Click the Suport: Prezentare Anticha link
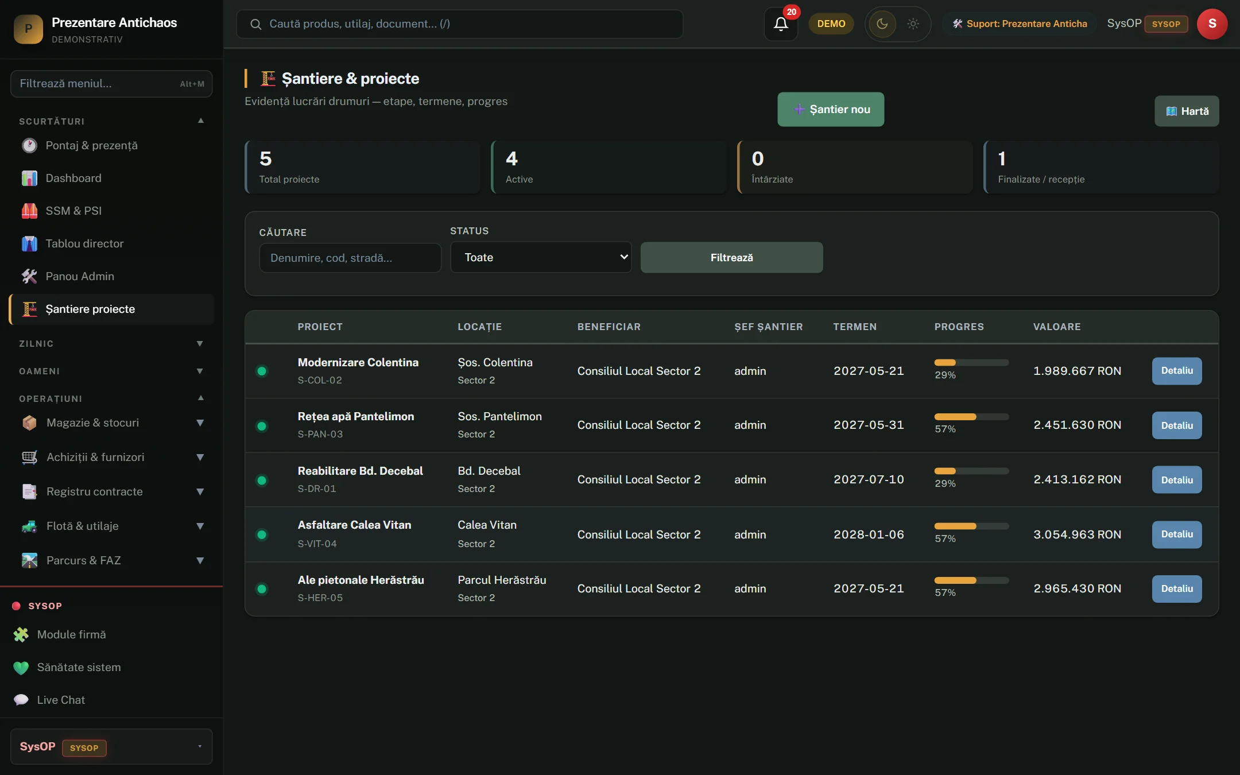 1020,24
